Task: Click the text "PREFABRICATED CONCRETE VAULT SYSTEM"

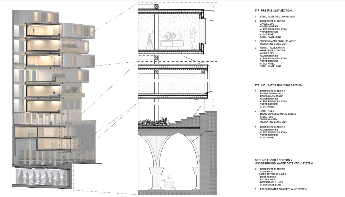Action: pos(283,189)
